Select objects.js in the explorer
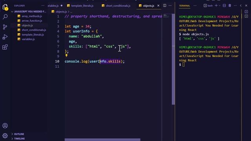Viewport: 251px width, 141px height. click(27, 25)
